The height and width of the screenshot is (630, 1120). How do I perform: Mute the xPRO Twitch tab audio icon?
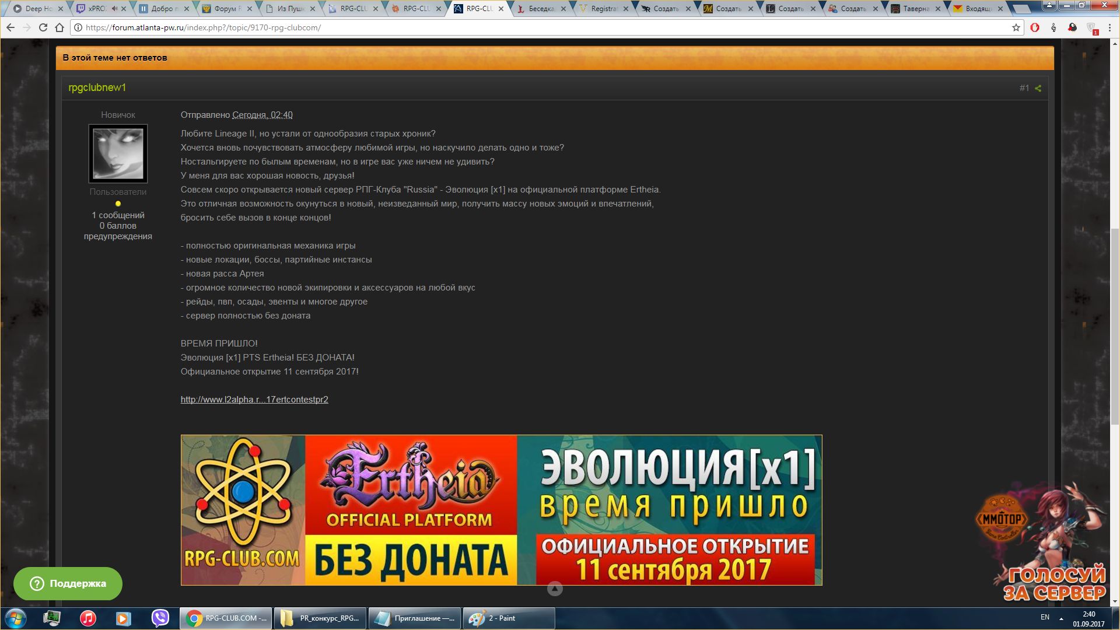point(114,9)
